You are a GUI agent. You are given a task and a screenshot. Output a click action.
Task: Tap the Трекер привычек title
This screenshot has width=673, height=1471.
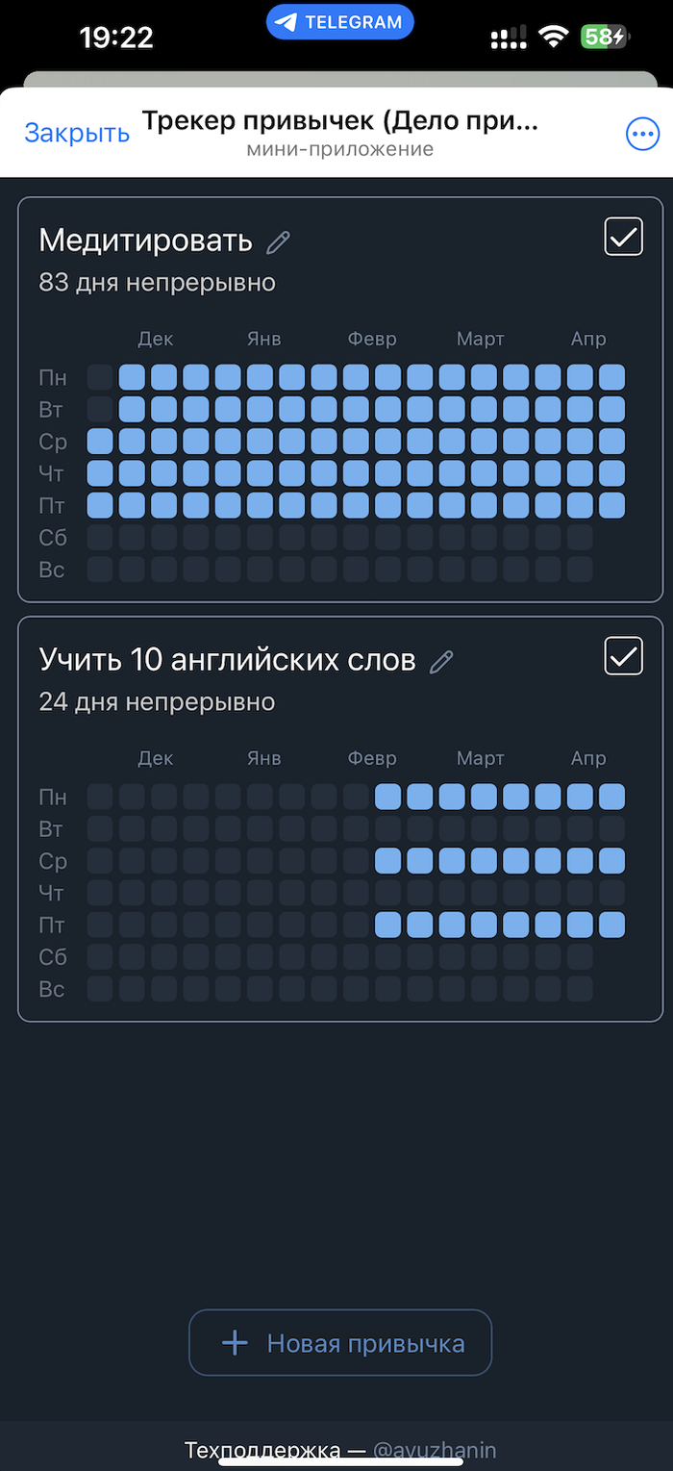(339, 120)
